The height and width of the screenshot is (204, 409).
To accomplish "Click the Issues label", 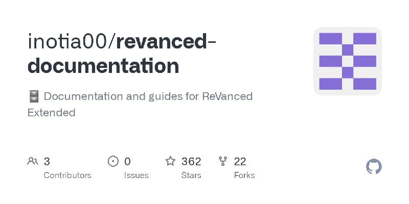I will pyautogui.click(x=136, y=175).
